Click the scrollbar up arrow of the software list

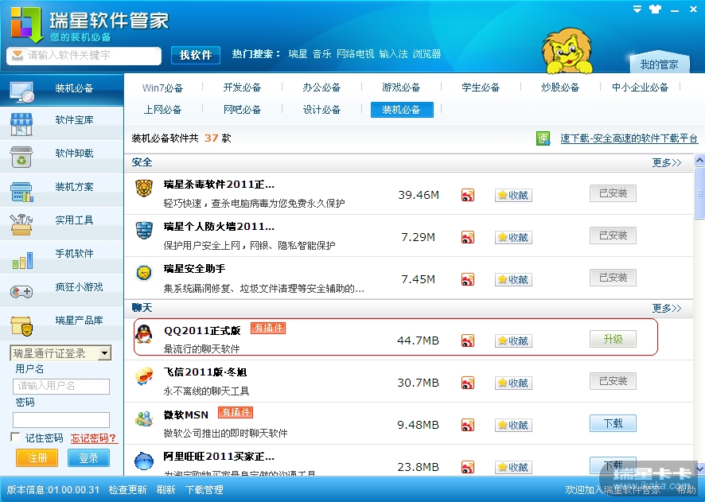(699, 161)
